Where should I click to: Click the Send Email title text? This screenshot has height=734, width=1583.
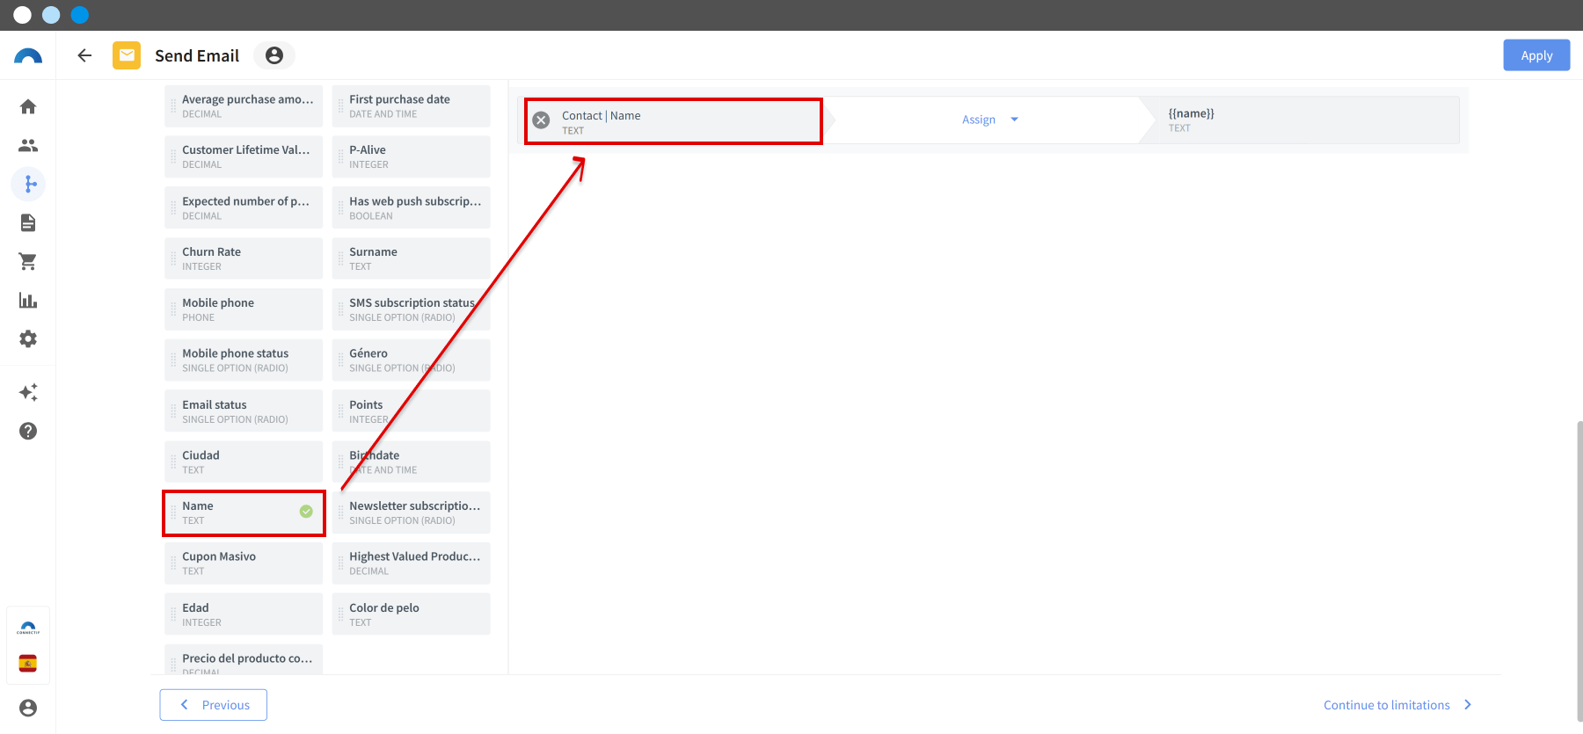pos(197,55)
